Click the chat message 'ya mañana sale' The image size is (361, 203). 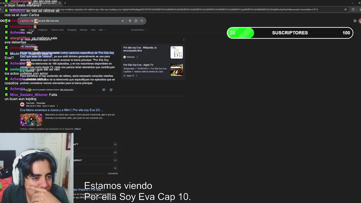44,38
